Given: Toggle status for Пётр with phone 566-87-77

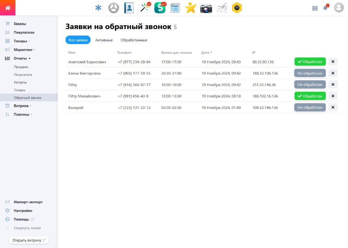Looking at the screenshot, I should [310, 85].
